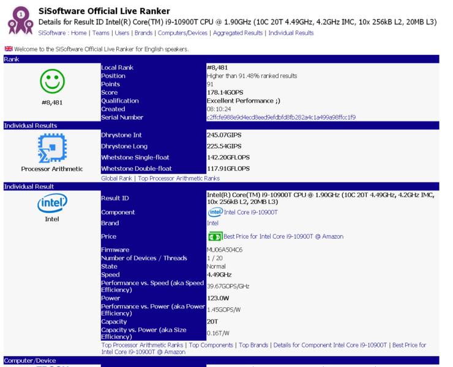Click the Individual Results section header
Image resolution: width=453 pixels, height=367 pixels.
coord(222,125)
